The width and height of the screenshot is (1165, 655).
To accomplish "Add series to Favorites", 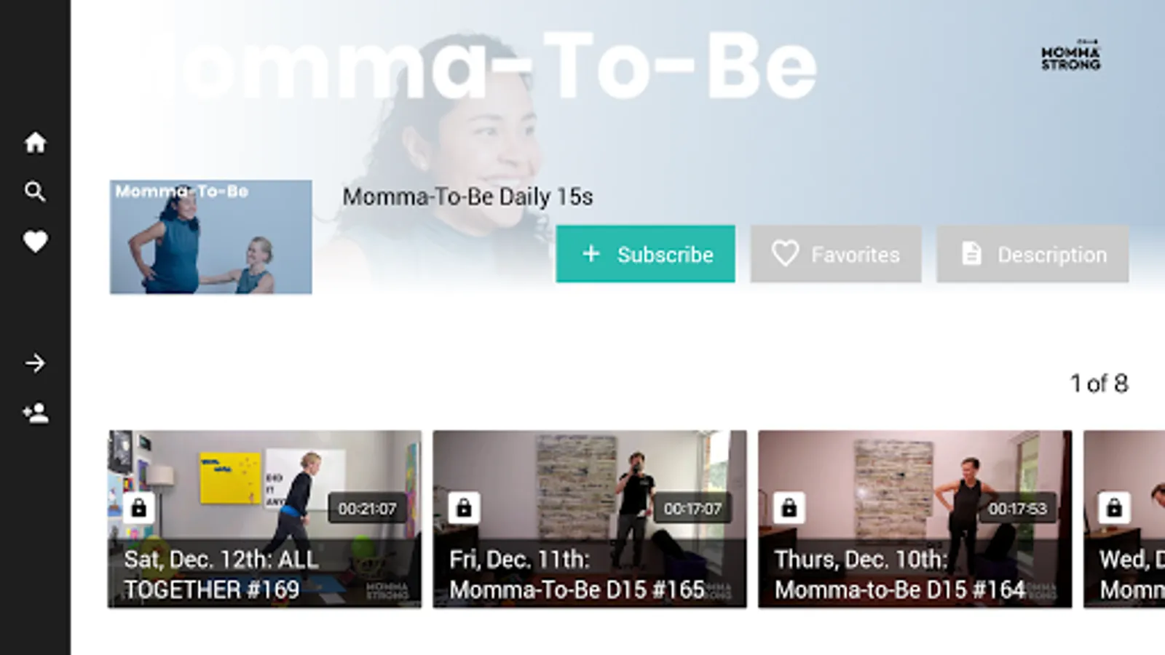I will (836, 254).
